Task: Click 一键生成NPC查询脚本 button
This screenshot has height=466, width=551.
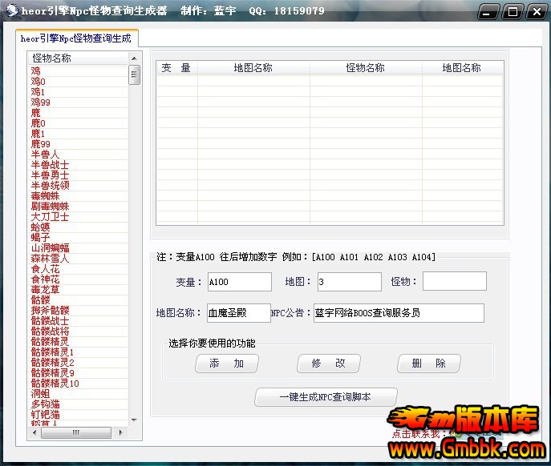Action: click(x=325, y=397)
